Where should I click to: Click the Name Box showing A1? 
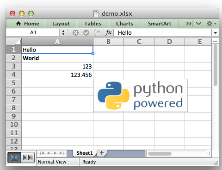(x=33, y=32)
